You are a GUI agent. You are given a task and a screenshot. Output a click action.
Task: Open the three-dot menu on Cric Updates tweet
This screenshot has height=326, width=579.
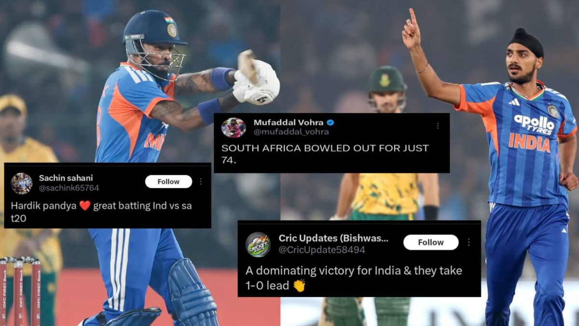click(469, 242)
